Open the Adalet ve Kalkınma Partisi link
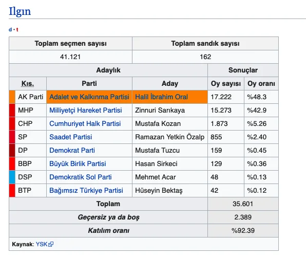Screen dimensions: 306x256 pos(89,97)
